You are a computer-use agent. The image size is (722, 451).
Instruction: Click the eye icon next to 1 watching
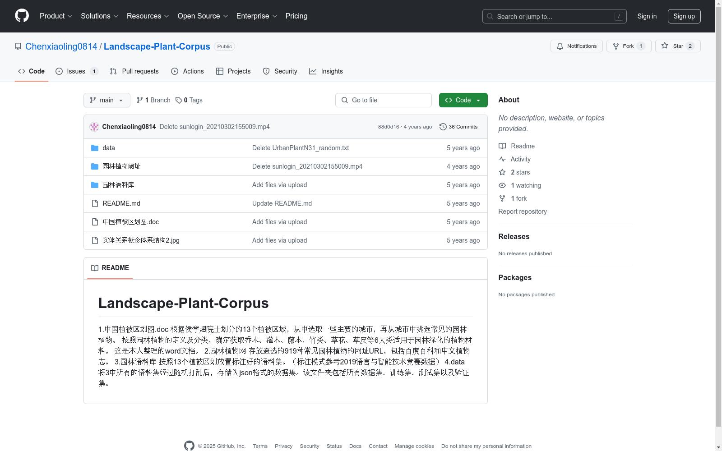tap(502, 185)
